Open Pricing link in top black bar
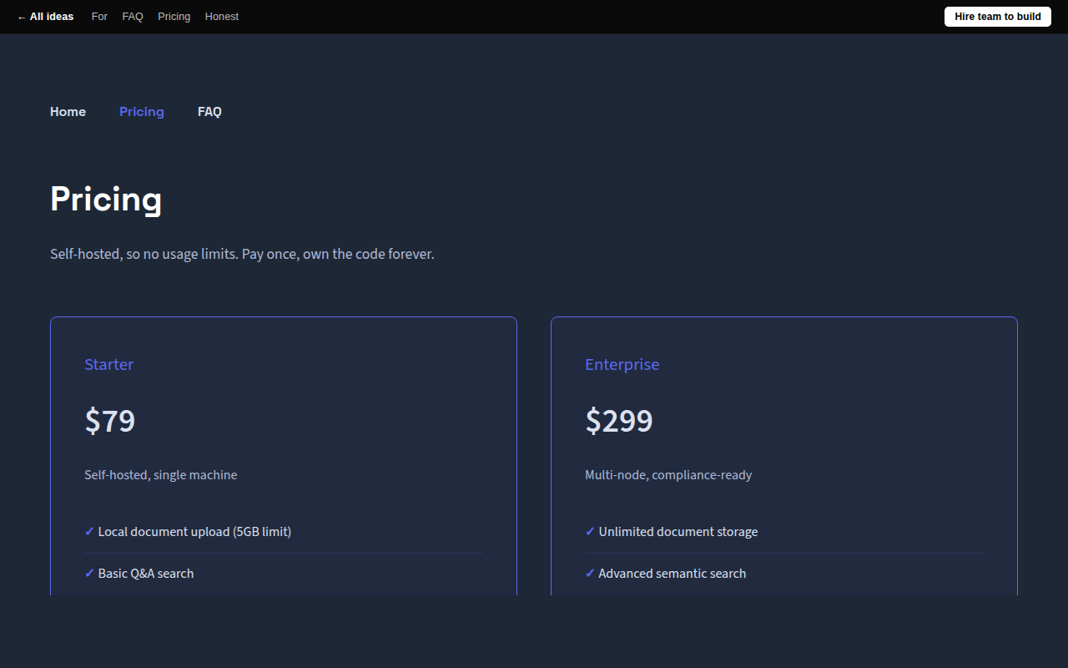The height and width of the screenshot is (668, 1068). 174,17
